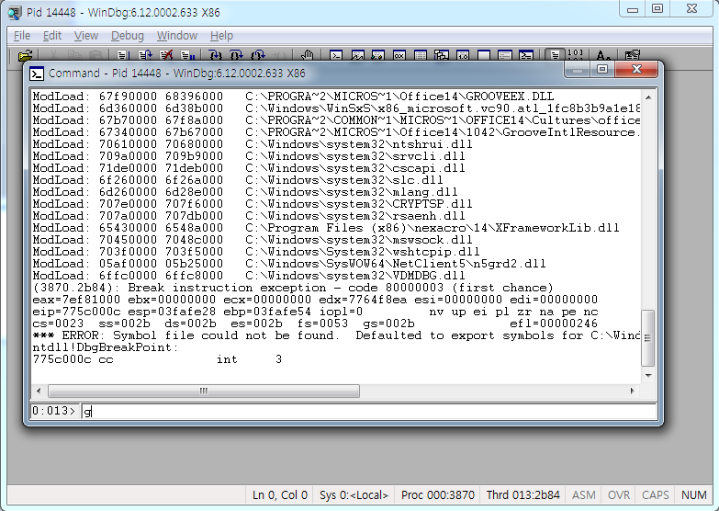
Task: Click the vertical scrollbar thumb in Command window
Action: click(x=647, y=338)
